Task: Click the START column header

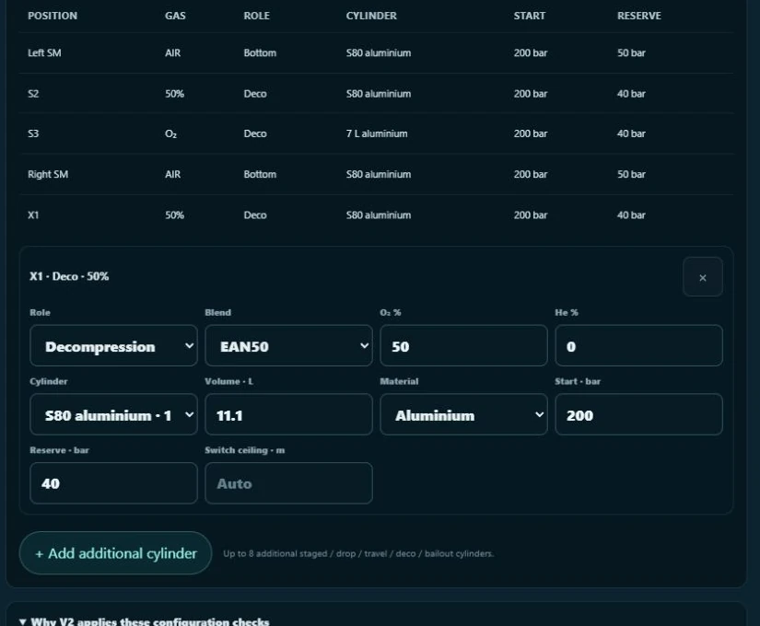Action: point(530,16)
